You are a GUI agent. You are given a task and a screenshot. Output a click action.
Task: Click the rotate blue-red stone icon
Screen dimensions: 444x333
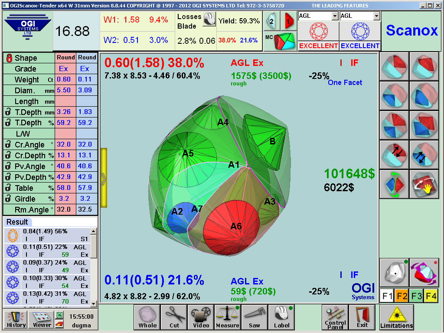click(x=394, y=184)
